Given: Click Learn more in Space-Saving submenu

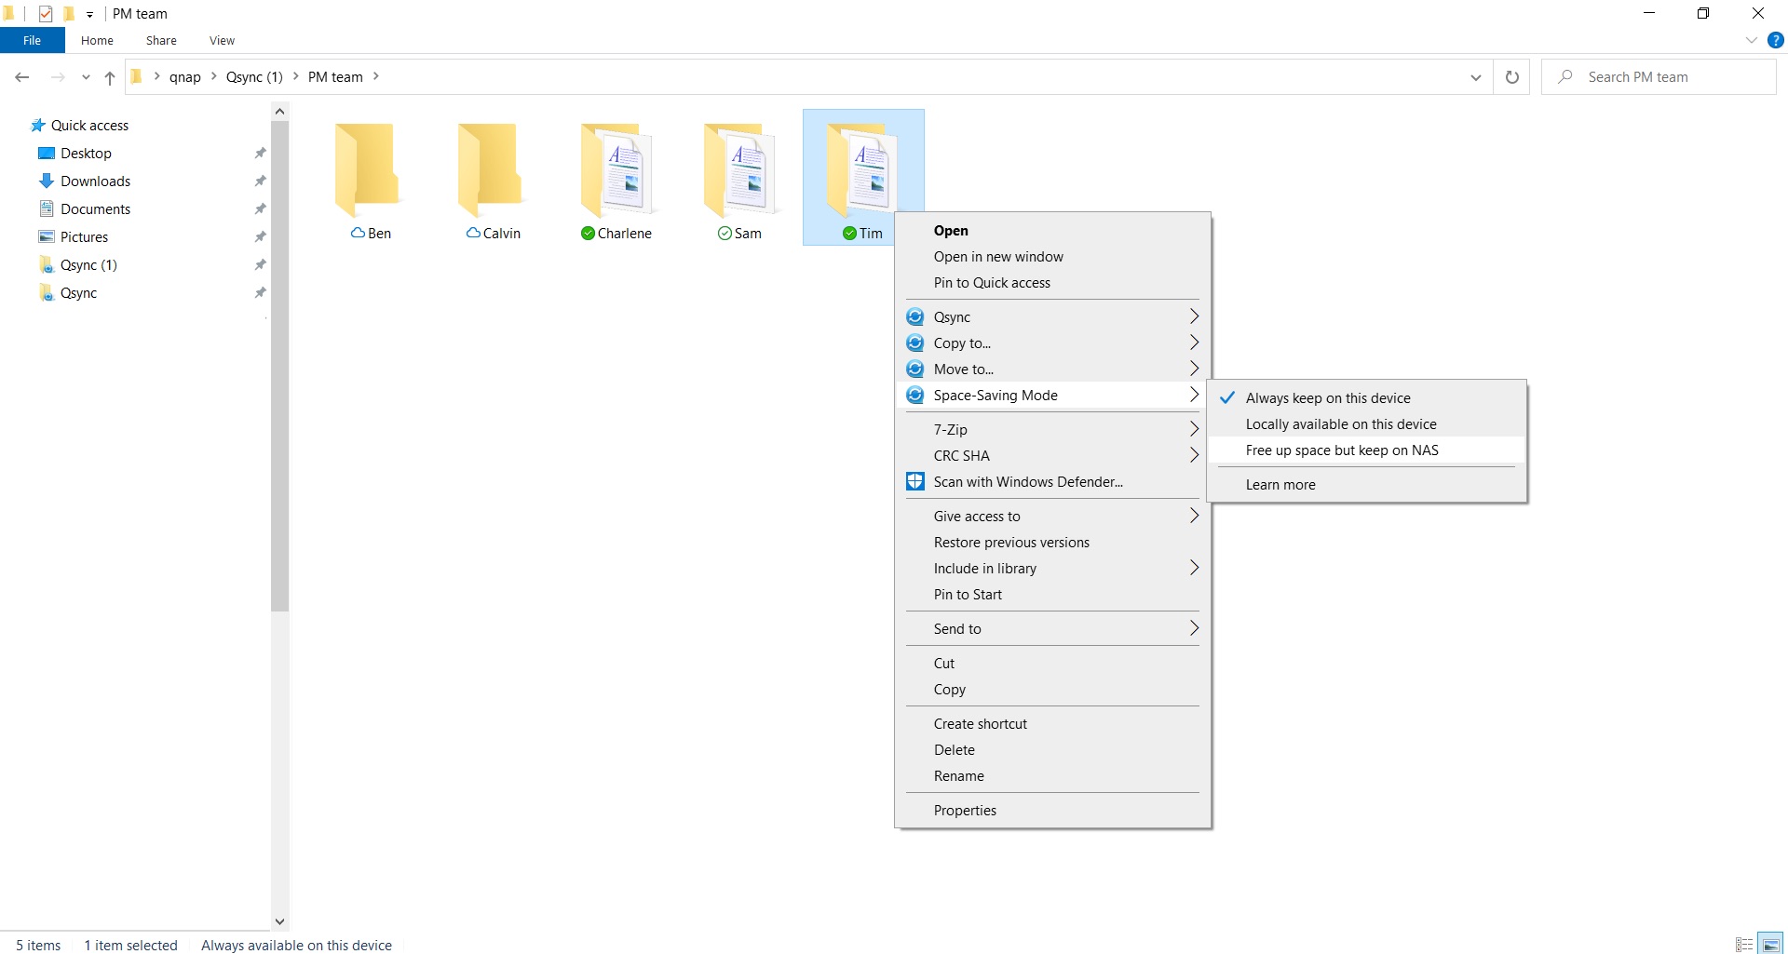Looking at the screenshot, I should [1280, 485].
